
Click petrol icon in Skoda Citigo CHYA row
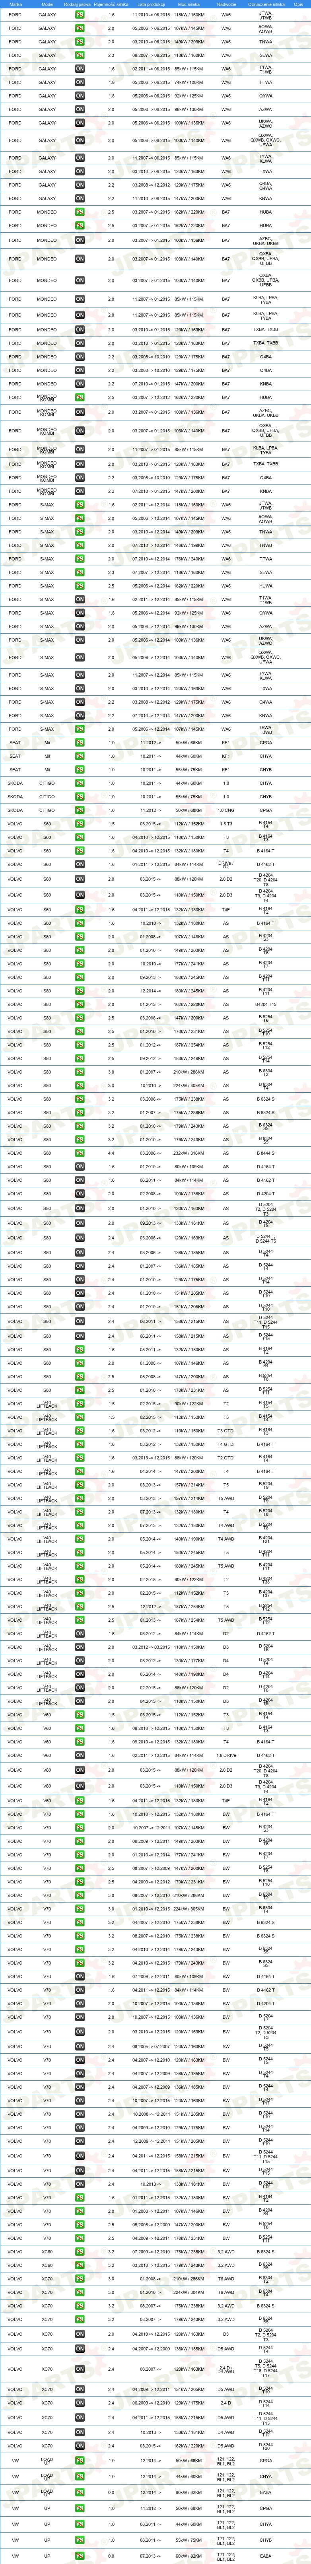pos(80,783)
